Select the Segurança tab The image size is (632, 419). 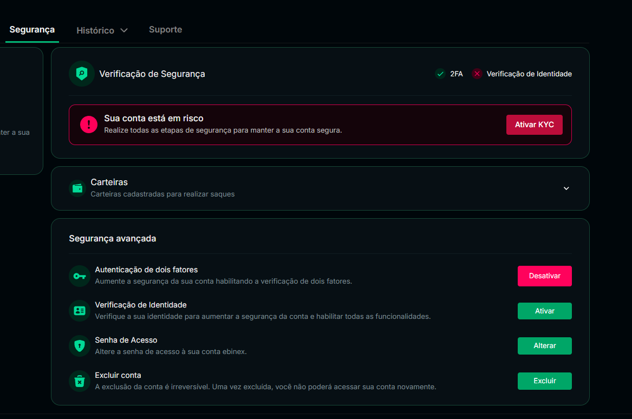coord(32,30)
